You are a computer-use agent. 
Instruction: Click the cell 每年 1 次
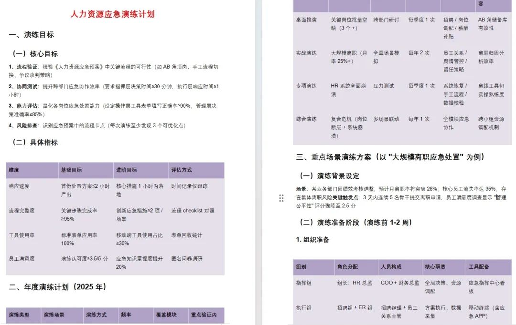(x=419, y=119)
